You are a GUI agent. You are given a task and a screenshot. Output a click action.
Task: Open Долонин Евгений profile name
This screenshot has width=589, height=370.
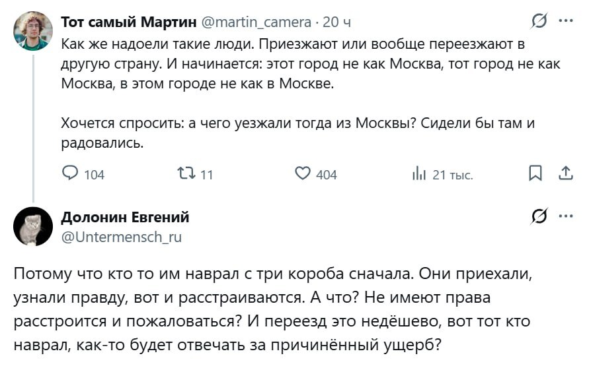[x=125, y=217]
